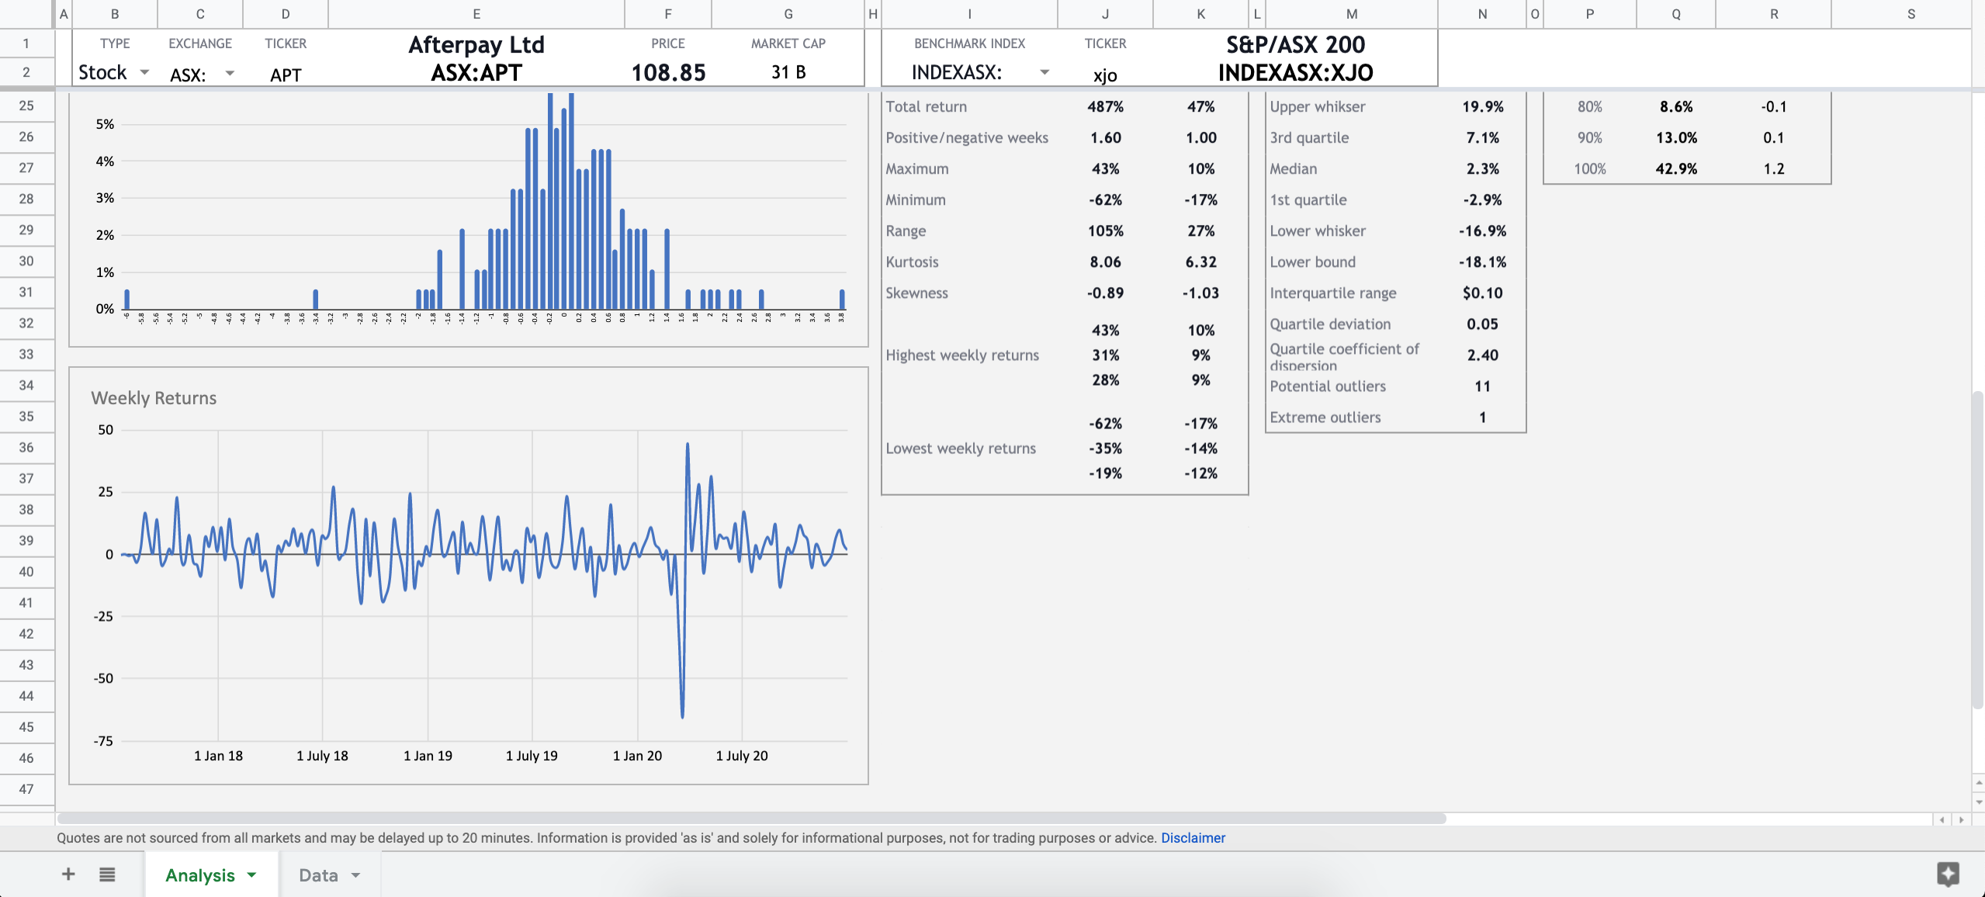Click the Lower bound value -18.1%
Screen dimensions: 1985x897
point(1482,261)
